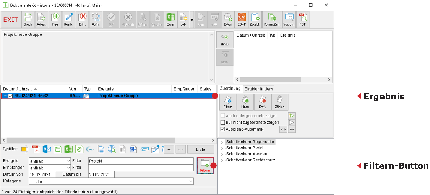Toggle the Word document type filter icon
The height and width of the screenshot is (195, 430).
click(133, 149)
